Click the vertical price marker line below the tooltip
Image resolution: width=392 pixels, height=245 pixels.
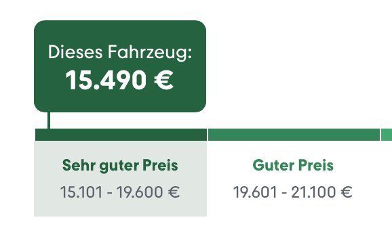(x=49, y=120)
